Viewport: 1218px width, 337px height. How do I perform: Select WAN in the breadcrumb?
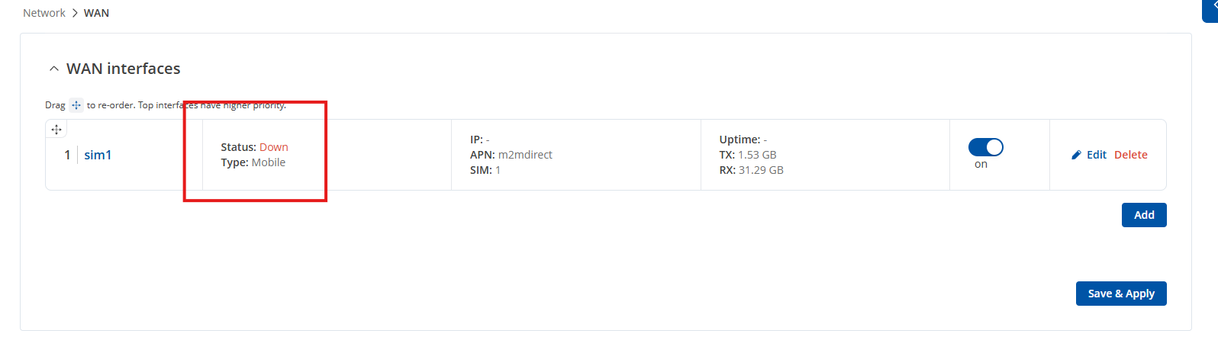[96, 13]
